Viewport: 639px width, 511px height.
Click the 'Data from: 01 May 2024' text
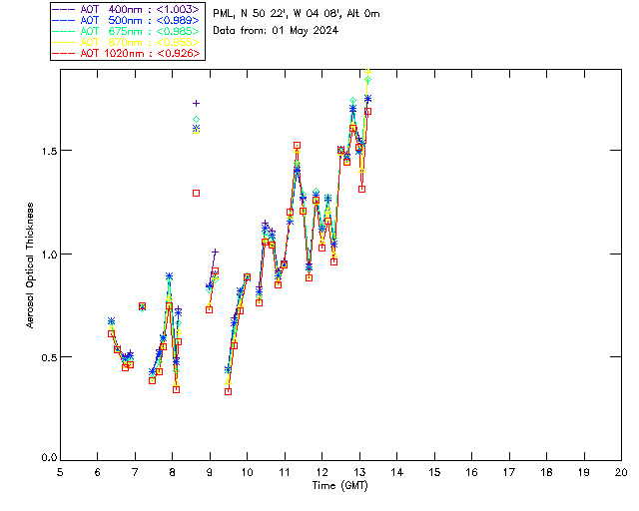tap(276, 30)
